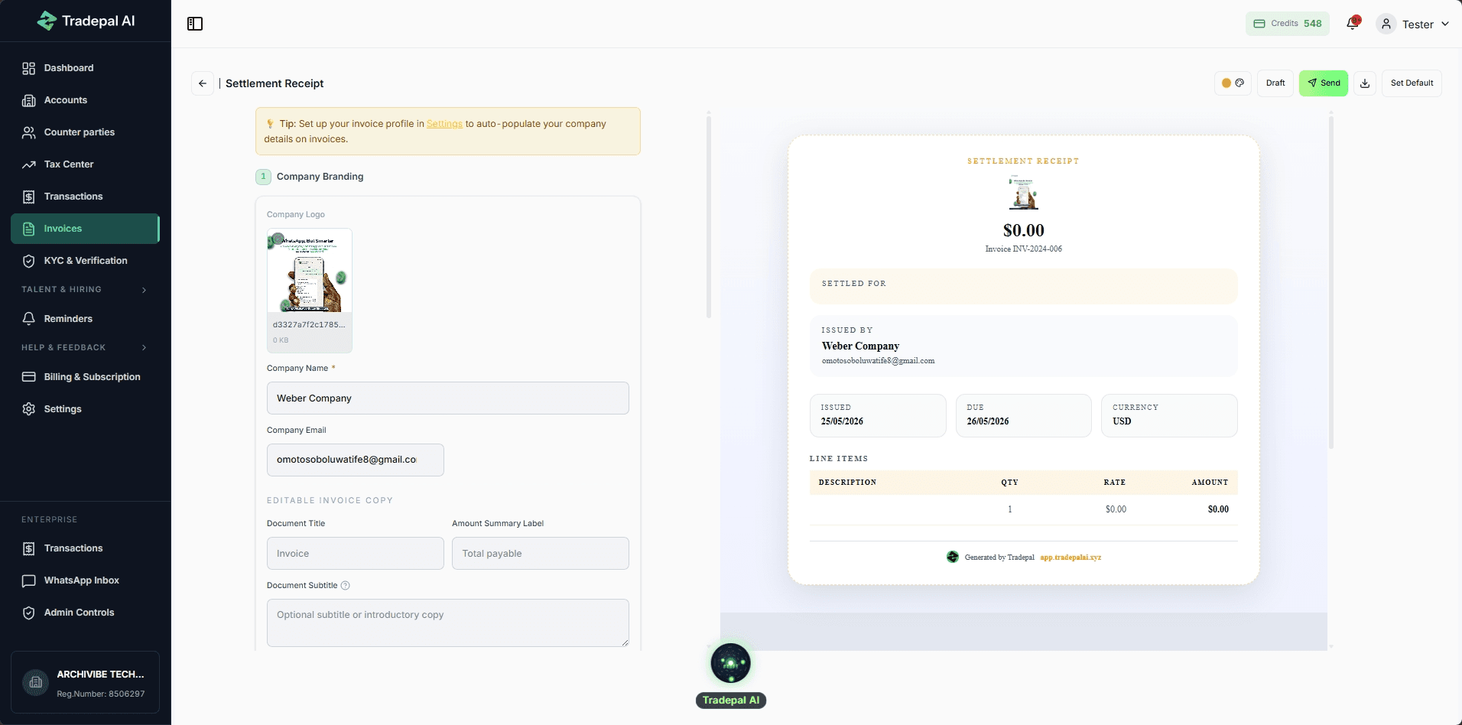Image resolution: width=1462 pixels, height=725 pixels.
Task: Click the Amount Summary Label field
Action: [541, 554]
